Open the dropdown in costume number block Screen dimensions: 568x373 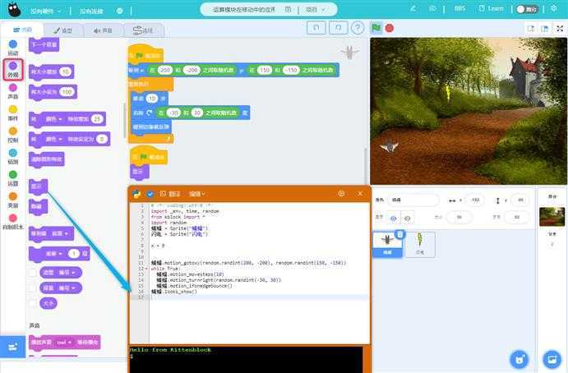(67, 273)
